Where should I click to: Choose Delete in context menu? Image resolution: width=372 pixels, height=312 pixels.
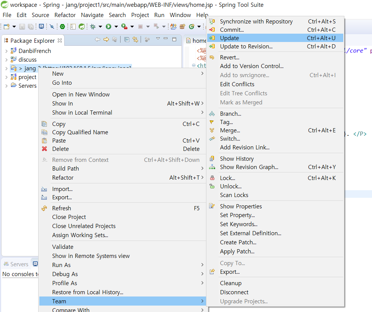122,149
